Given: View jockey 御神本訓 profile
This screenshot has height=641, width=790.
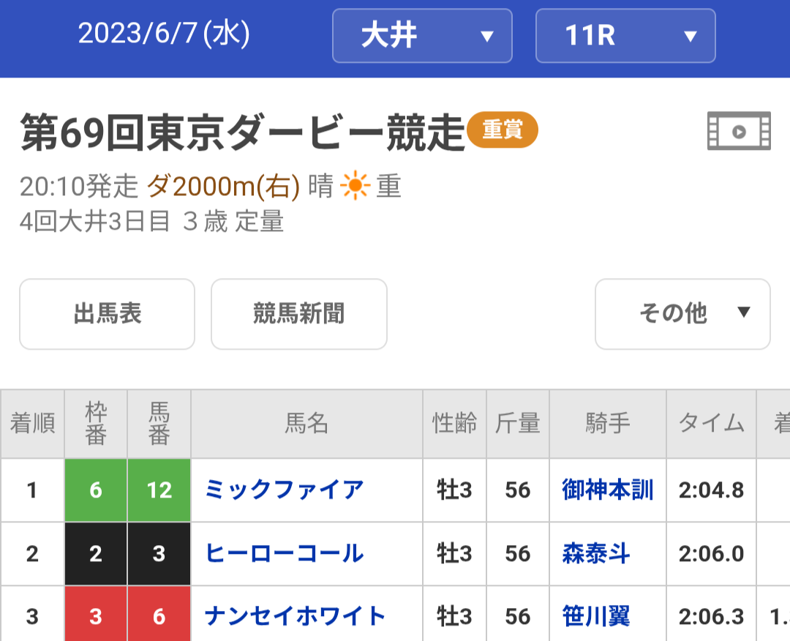Looking at the screenshot, I should pyautogui.click(x=607, y=490).
